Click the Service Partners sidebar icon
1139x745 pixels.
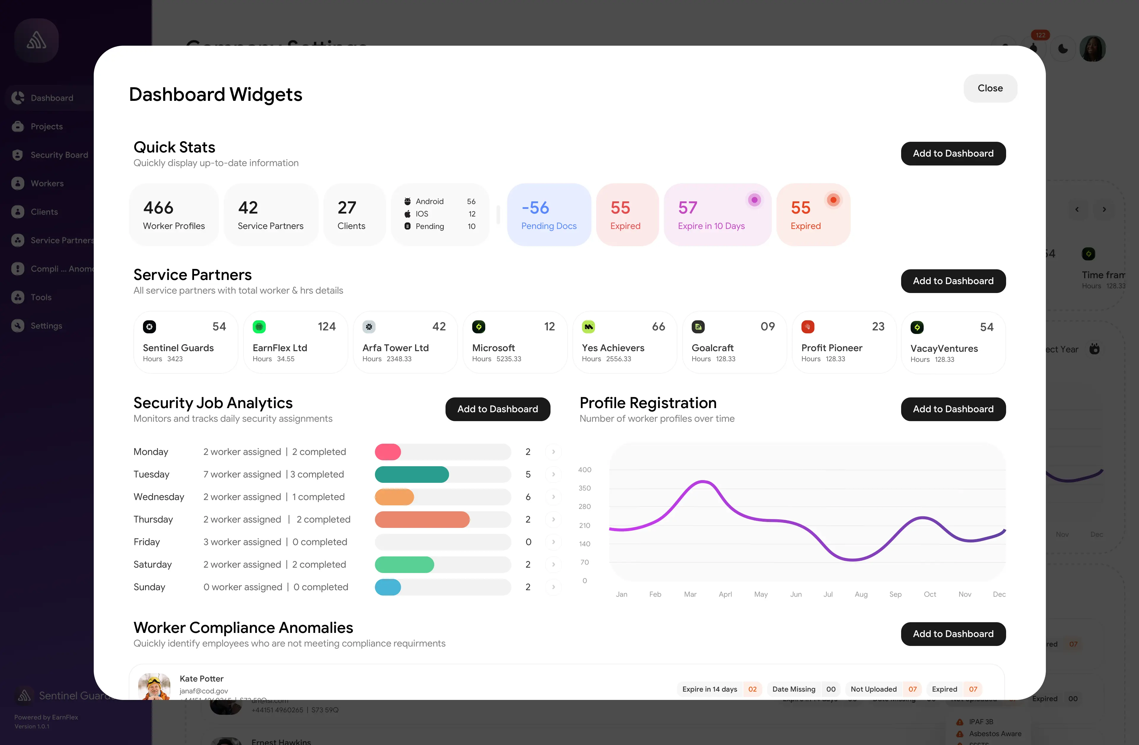click(18, 240)
